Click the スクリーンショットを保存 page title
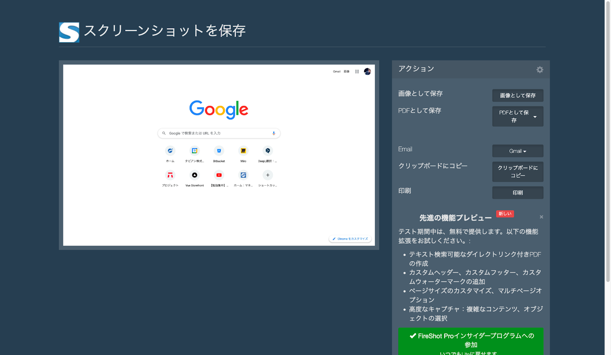The image size is (611, 355). (165, 31)
